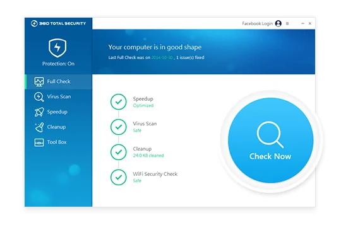This screenshot has height=230, width=341.
Task: Minimize the 360 Total Security window
Action: [x=302, y=23]
